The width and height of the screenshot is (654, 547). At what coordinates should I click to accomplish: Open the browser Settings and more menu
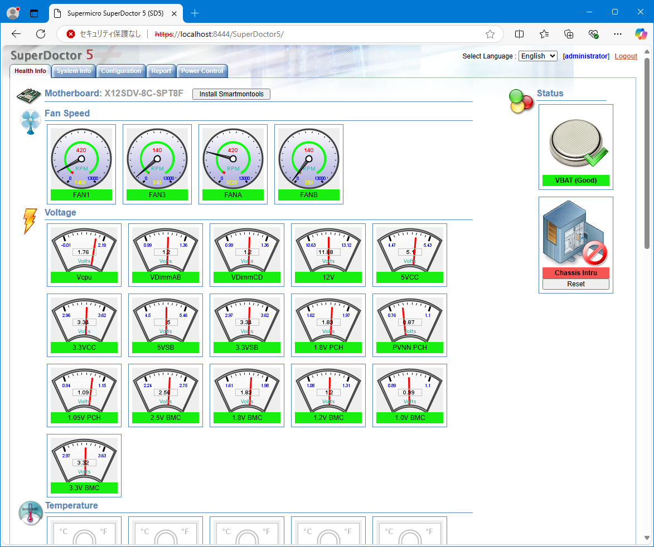coord(618,34)
